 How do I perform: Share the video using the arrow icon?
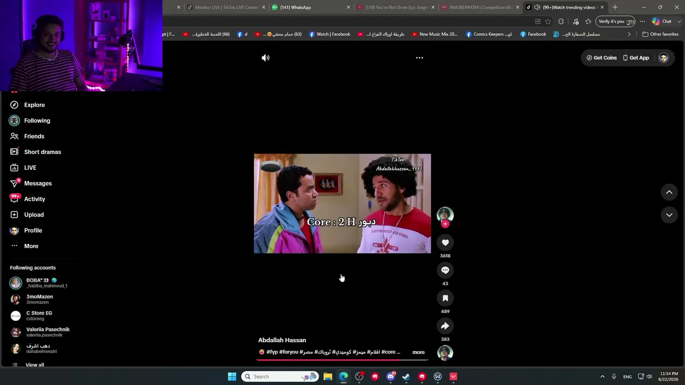(x=445, y=326)
